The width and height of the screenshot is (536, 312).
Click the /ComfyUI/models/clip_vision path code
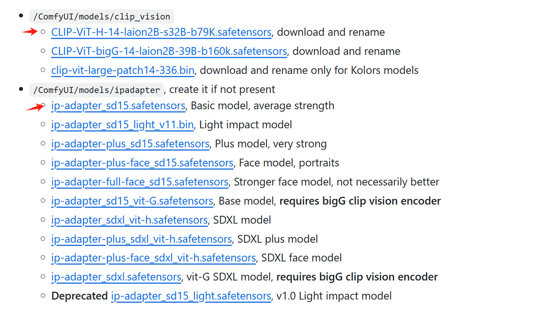pos(102,17)
